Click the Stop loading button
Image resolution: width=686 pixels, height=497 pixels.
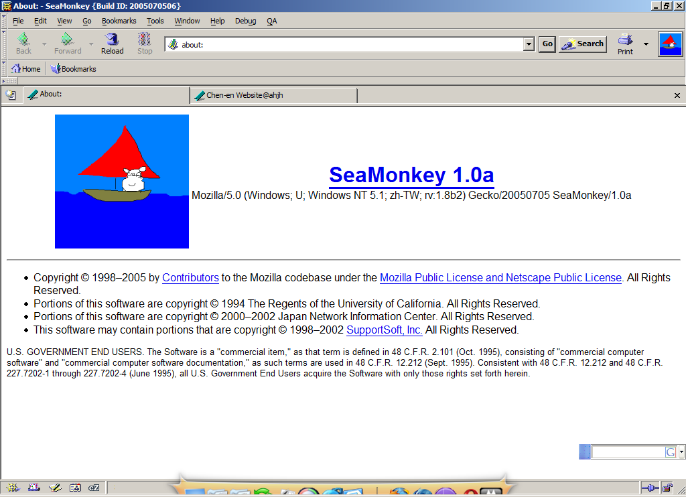point(145,44)
